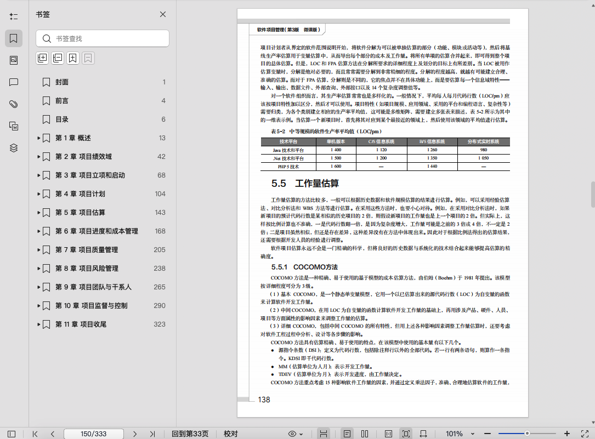Click in the bookmark search field
Image resolution: width=595 pixels, height=439 pixels.
pos(103,39)
